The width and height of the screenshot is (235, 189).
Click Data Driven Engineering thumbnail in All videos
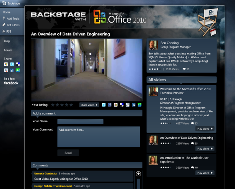153,140
